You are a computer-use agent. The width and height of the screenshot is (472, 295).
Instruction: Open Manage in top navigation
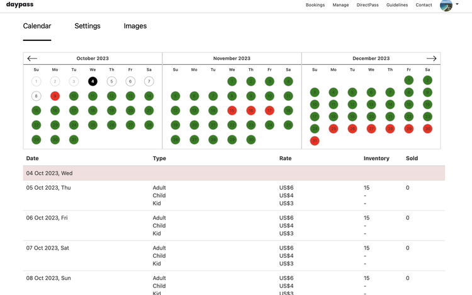pyautogui.click(x=340, y=5)
